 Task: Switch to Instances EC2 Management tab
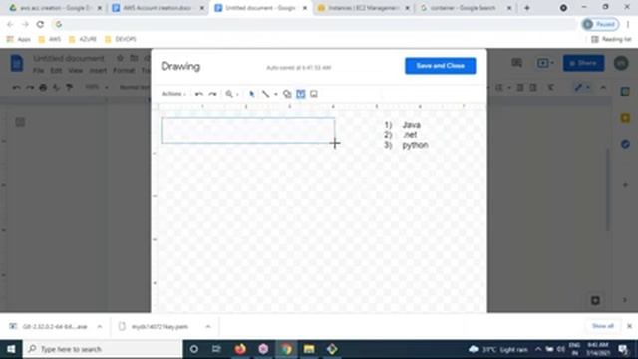click(x=363, y=8)
